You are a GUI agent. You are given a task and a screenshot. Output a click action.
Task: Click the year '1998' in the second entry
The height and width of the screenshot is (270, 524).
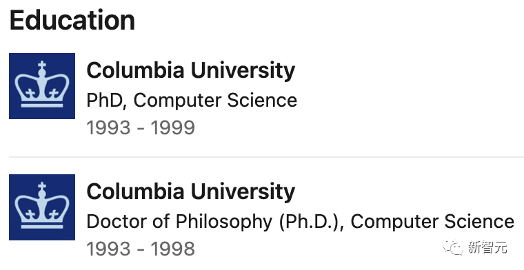[x=173, y=249]
